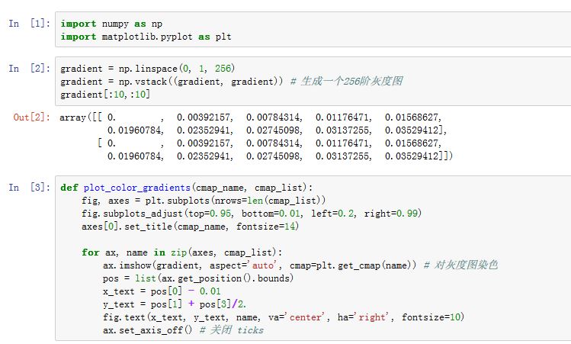The height and width of the screenshot is (344, 571).
Task: Click the 'import matplotlib.pyplot as plt' line
Action: pyautogui.click(x=146, y=36)
